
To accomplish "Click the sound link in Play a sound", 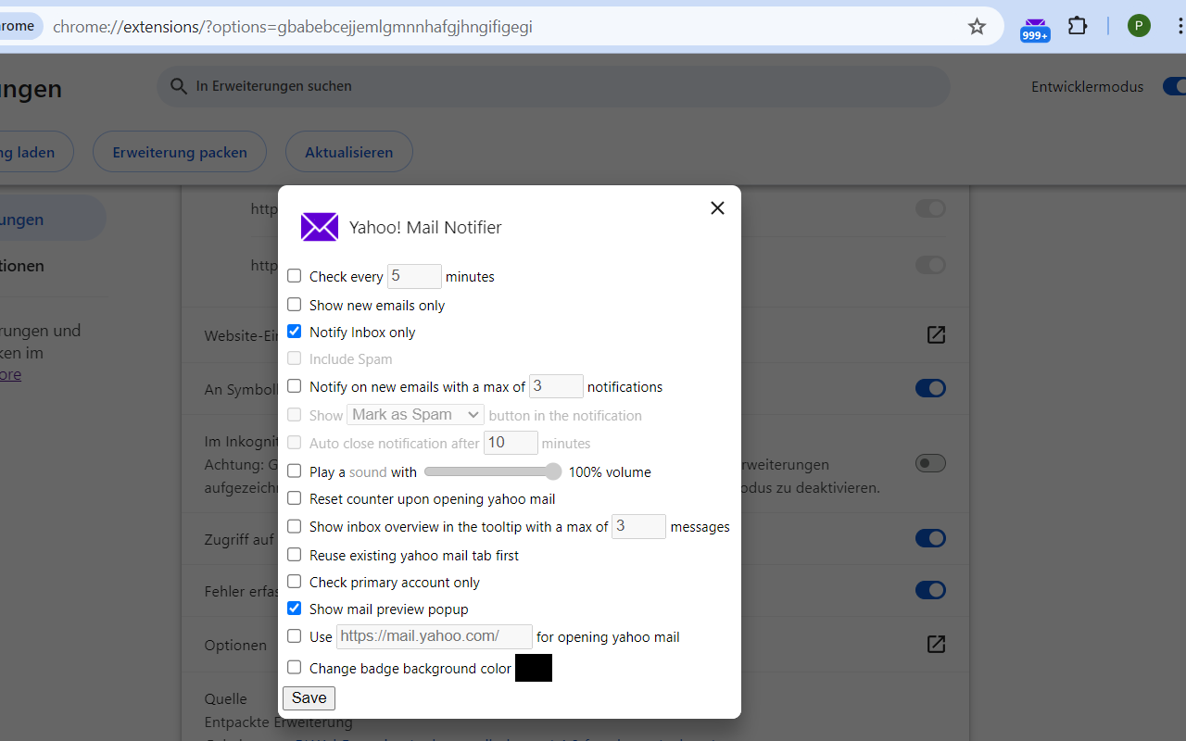I will point(368,472).
